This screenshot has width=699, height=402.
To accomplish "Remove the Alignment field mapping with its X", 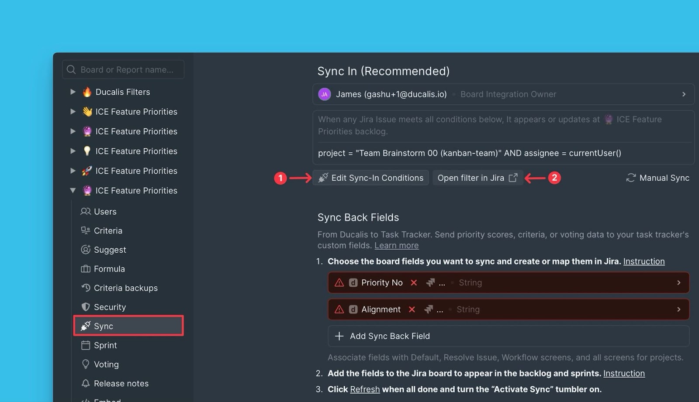I will 412,309.
